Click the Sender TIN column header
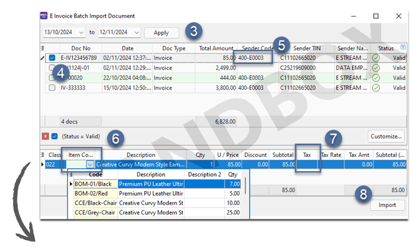The width and height of the screenshot is (410, 250). tap(307, 48)
